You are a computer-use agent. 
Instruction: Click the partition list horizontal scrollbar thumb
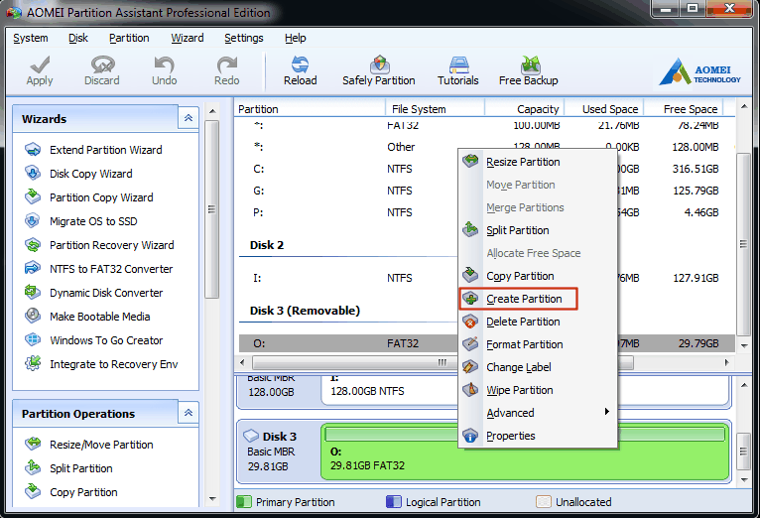point(443,362)
